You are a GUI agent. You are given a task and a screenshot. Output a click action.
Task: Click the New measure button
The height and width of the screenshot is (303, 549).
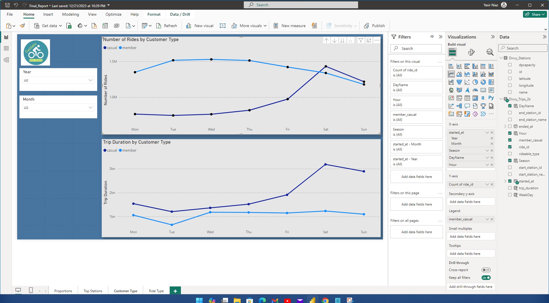pyautogui.click(x=290, y=26)
